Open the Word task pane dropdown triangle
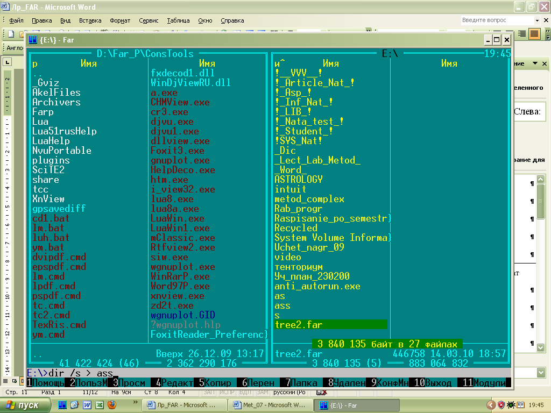The image size is (551, 413). (x=535, y=63)
